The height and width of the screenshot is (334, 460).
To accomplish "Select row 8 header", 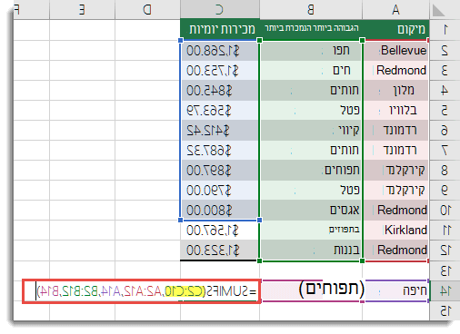I will click(445, 170).
